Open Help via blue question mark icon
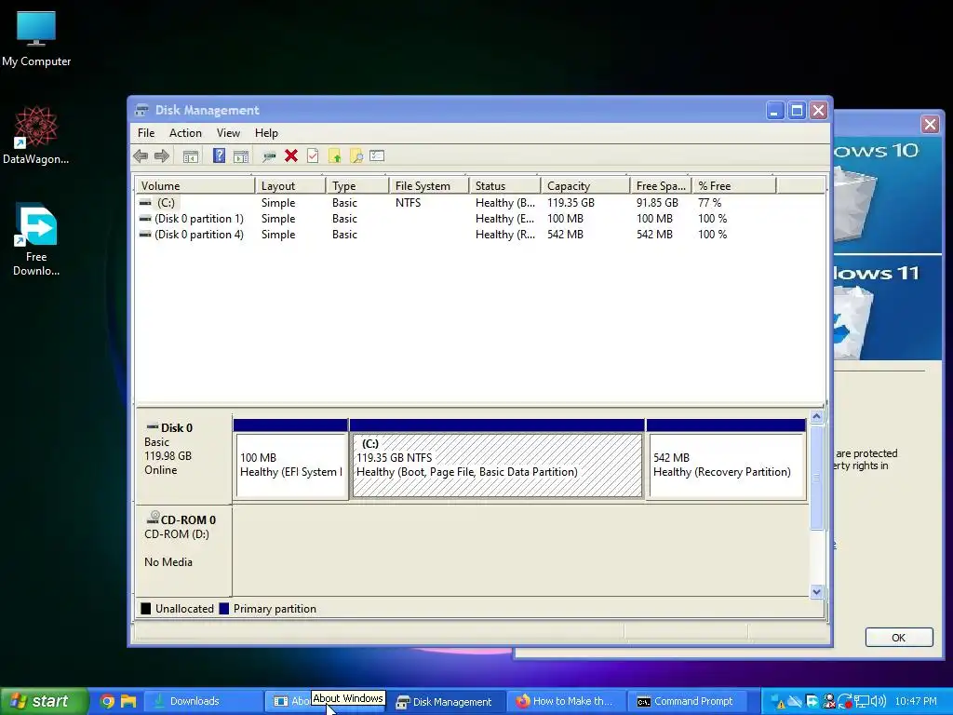This screenshot has height=715, width=953. [219, 155]
